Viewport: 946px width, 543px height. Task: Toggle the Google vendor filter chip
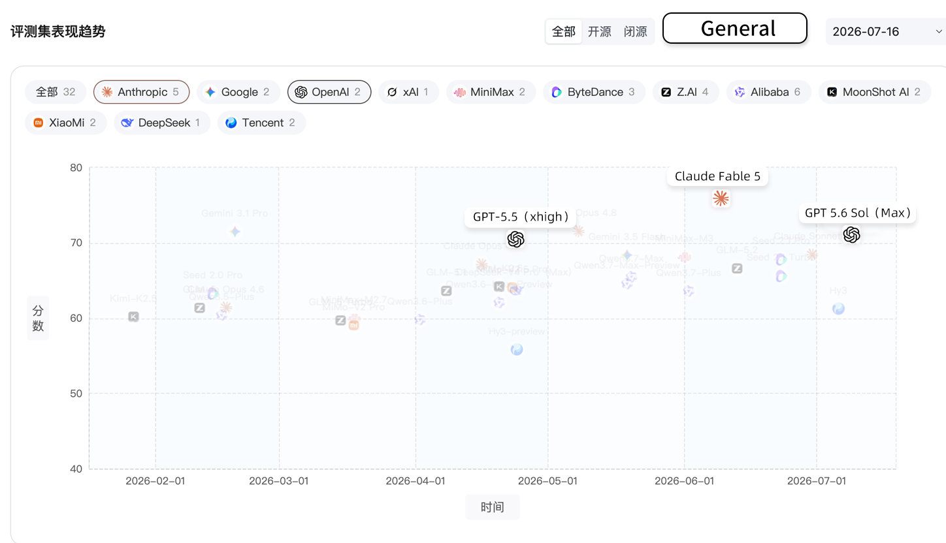[x=238, y=92]
